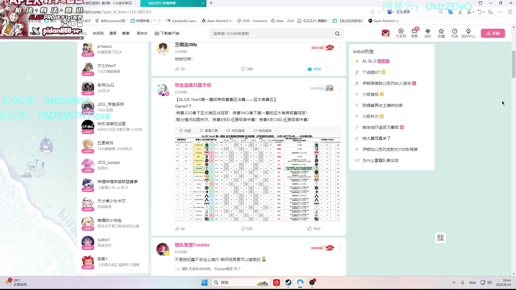Open the 大会员 membership icon
This screenshot has height=290, width=516.
pos(401,33)
